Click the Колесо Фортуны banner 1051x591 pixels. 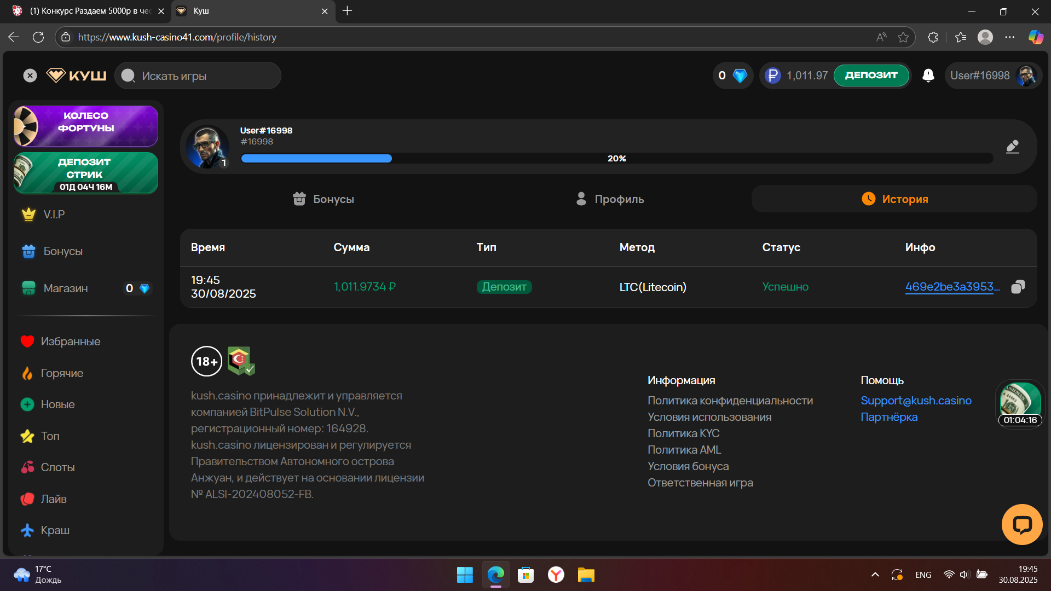(86, 126)
